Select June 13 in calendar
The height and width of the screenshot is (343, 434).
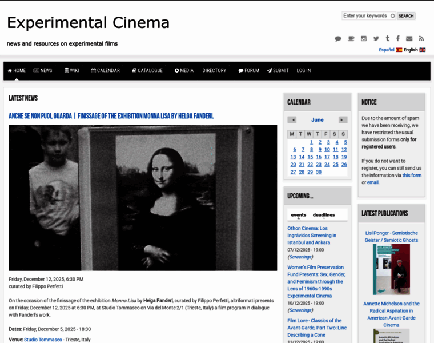coord(293,157)
